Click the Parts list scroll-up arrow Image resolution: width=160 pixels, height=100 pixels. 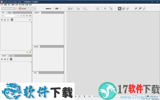31,22
